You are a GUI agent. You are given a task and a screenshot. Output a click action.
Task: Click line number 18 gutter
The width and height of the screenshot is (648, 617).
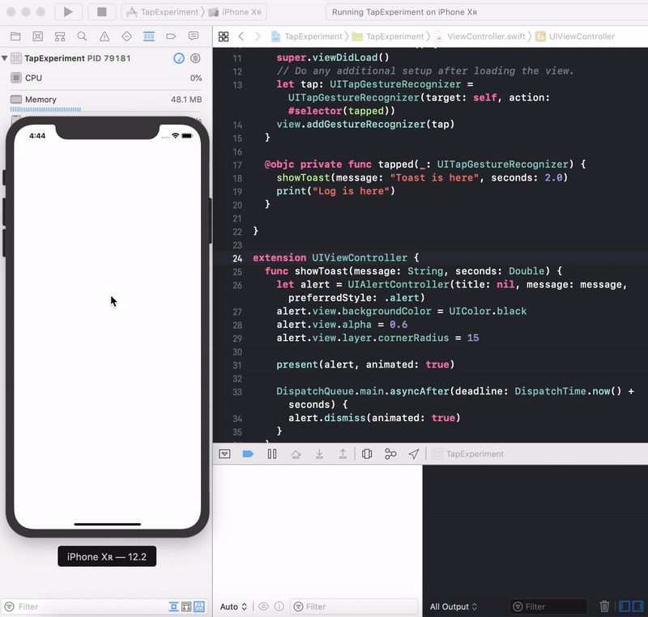pyautogui.click(x=237, y=178)
